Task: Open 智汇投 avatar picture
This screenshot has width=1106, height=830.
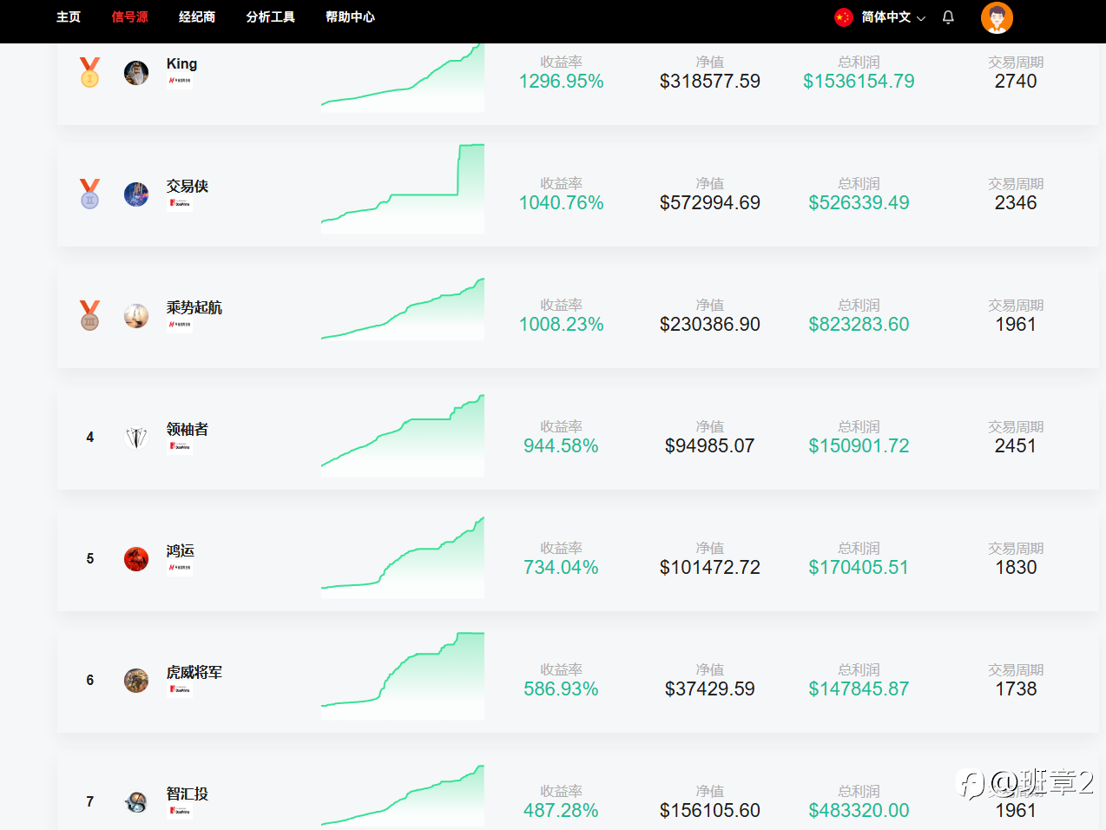Action: (136, 802)
